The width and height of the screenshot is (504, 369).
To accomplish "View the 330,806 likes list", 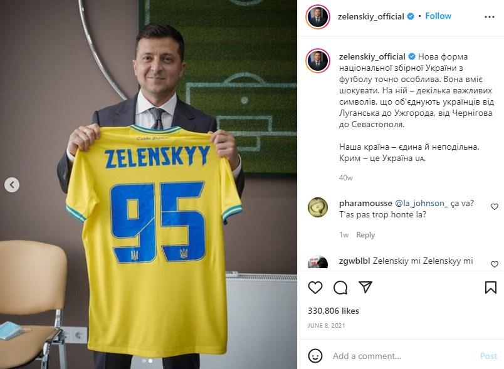I will (x=333, y=311).
